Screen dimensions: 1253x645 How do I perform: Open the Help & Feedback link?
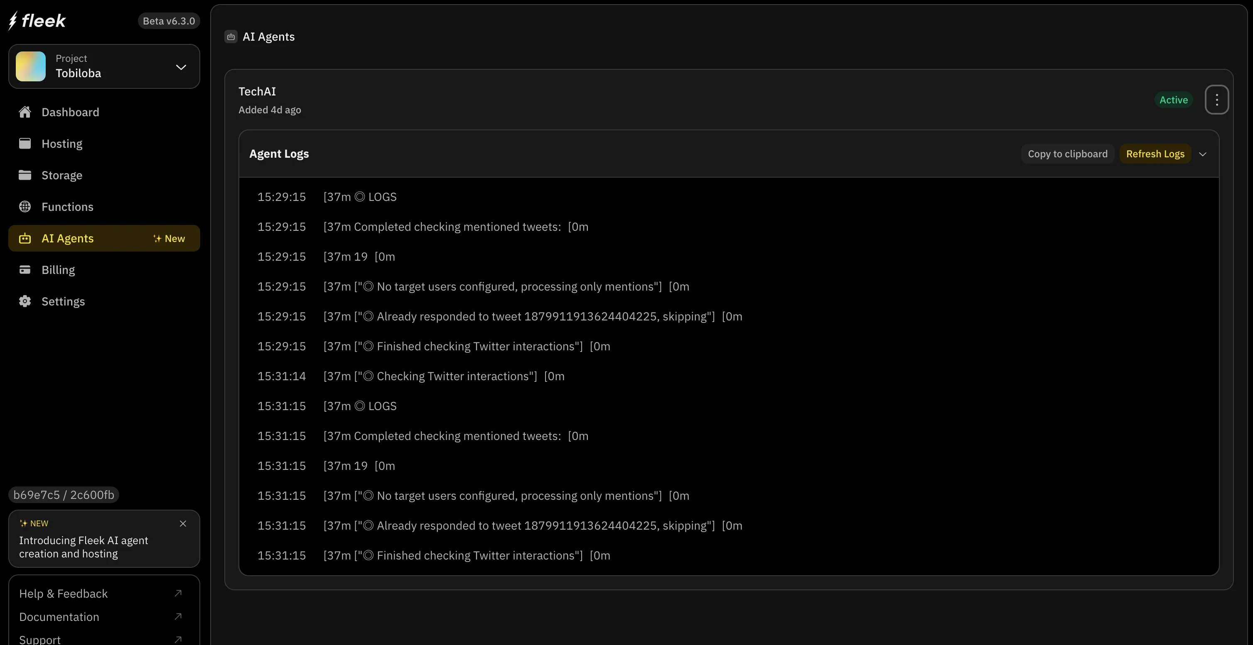pos(63,594)
